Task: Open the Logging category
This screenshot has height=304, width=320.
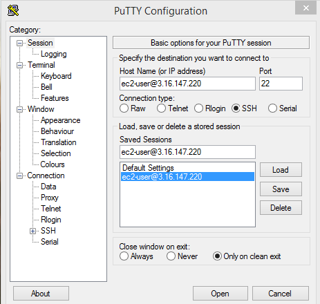Action: [x=54, y=54]
